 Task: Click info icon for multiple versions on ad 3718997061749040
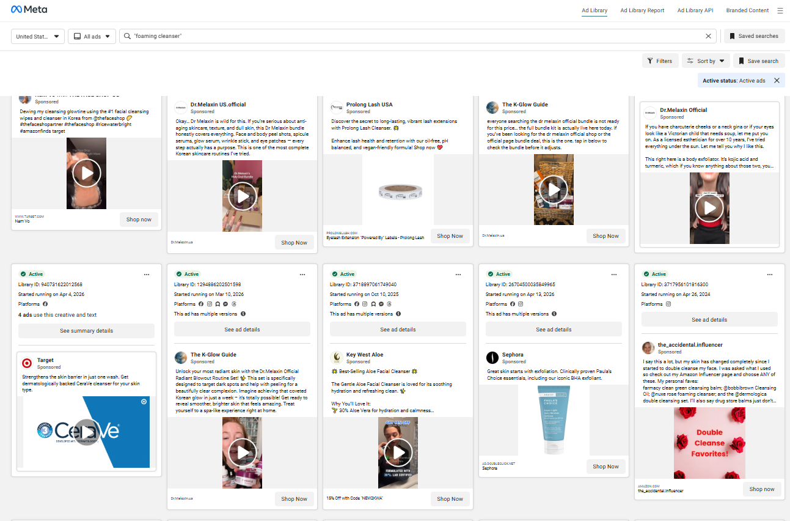pos(399,314)
